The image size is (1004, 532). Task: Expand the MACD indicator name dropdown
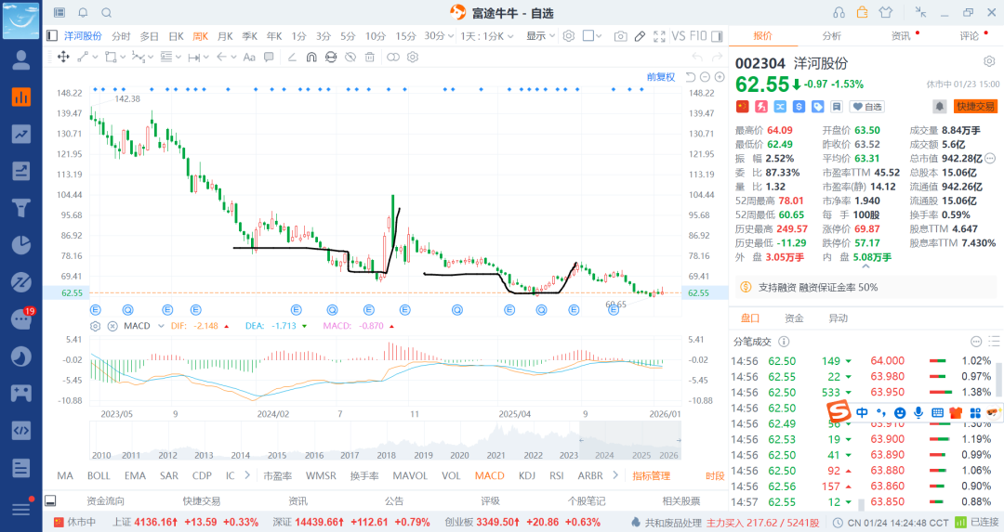(x=161, y=326)
